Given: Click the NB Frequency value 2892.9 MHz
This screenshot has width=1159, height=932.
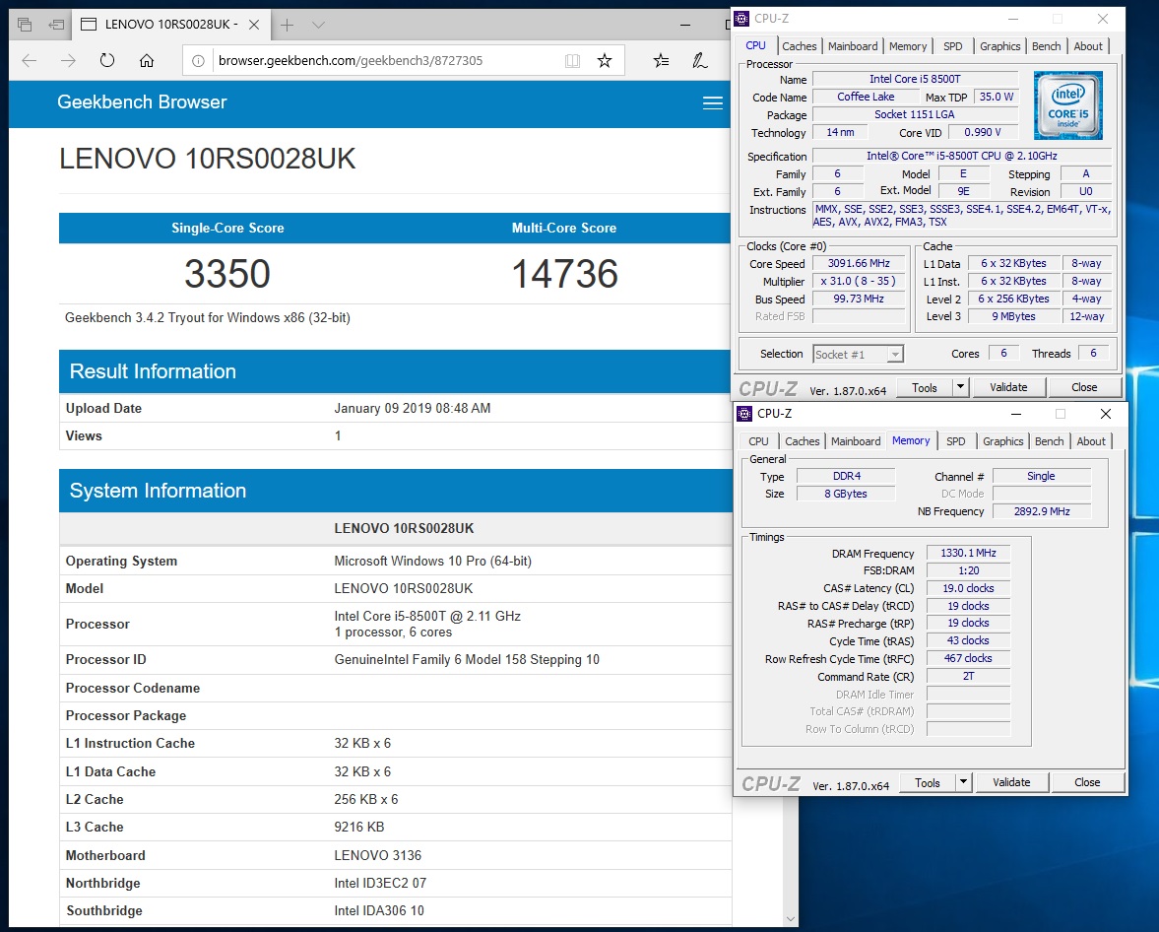Looking at the screenshot, I should (1042, 511).
